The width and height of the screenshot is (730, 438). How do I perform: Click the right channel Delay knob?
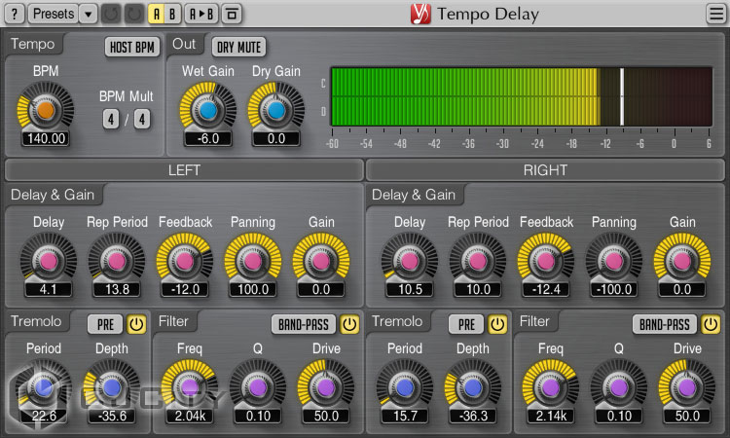(x=410, y=261)
